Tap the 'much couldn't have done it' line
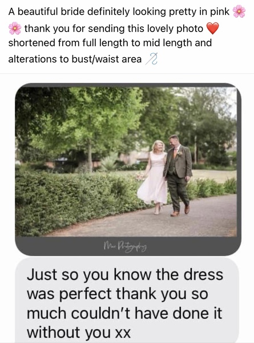 [x=124, y=313]
